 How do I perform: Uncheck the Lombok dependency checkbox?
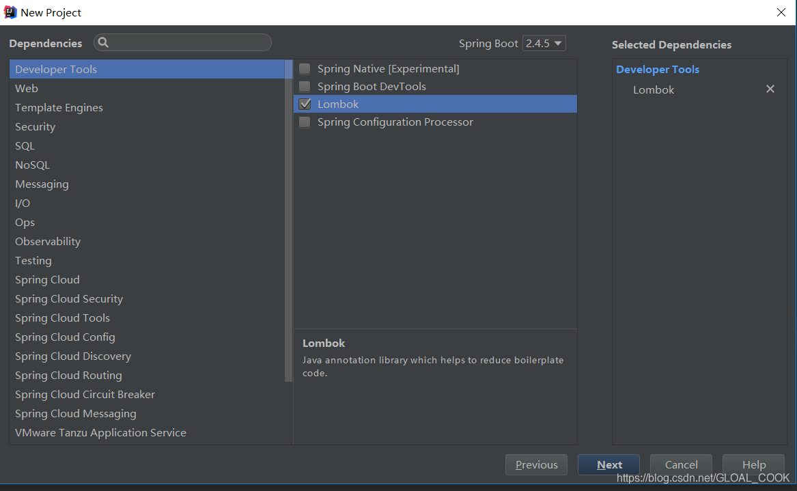click(305, 104)
